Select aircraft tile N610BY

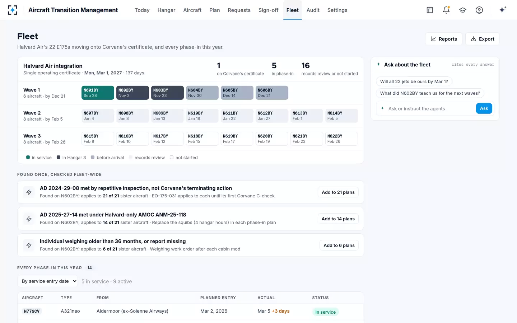coord(202,116)
